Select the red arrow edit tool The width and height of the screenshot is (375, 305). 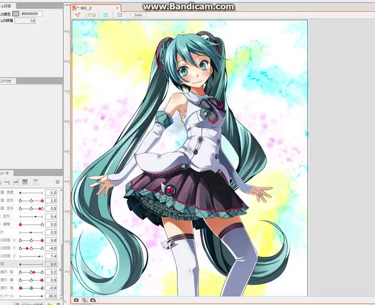click(x=78, y=15)
